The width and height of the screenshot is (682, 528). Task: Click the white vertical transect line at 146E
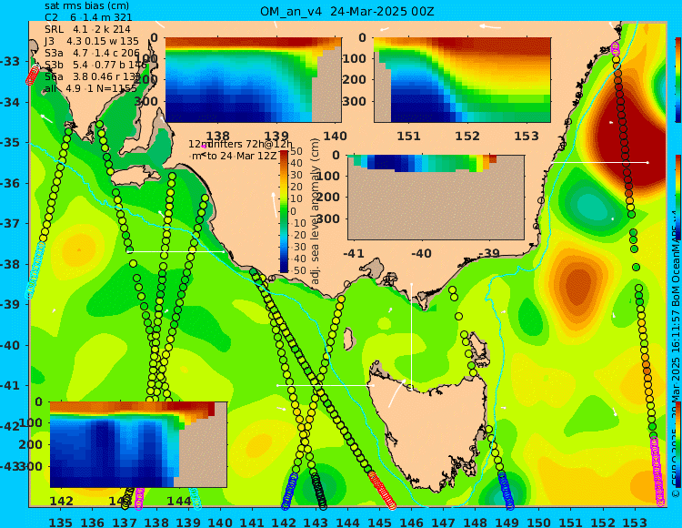(x=411, y=335)
